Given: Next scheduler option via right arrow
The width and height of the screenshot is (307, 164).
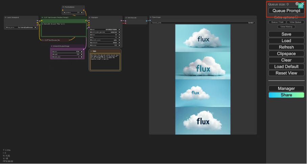Looking at the screenshot, I should tap(119, 43).
